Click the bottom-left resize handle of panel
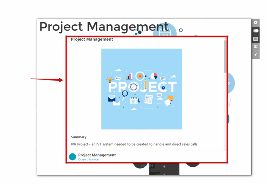Viewport: 267px width, 184px height. [x=66, y=163]
